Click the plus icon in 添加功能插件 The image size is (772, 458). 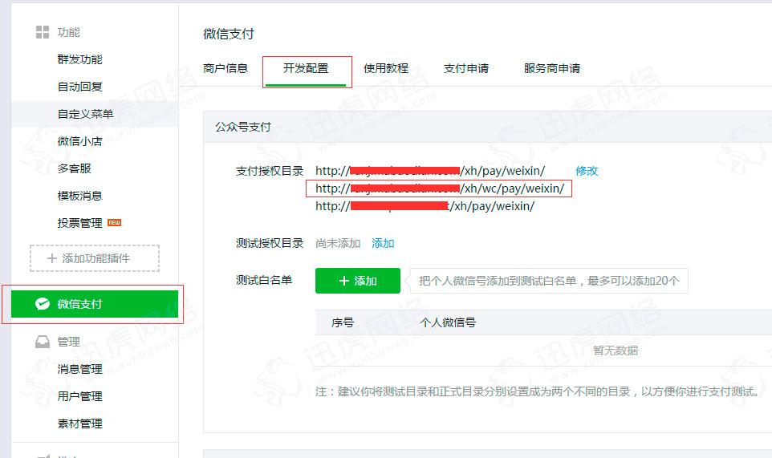point(52,258)
